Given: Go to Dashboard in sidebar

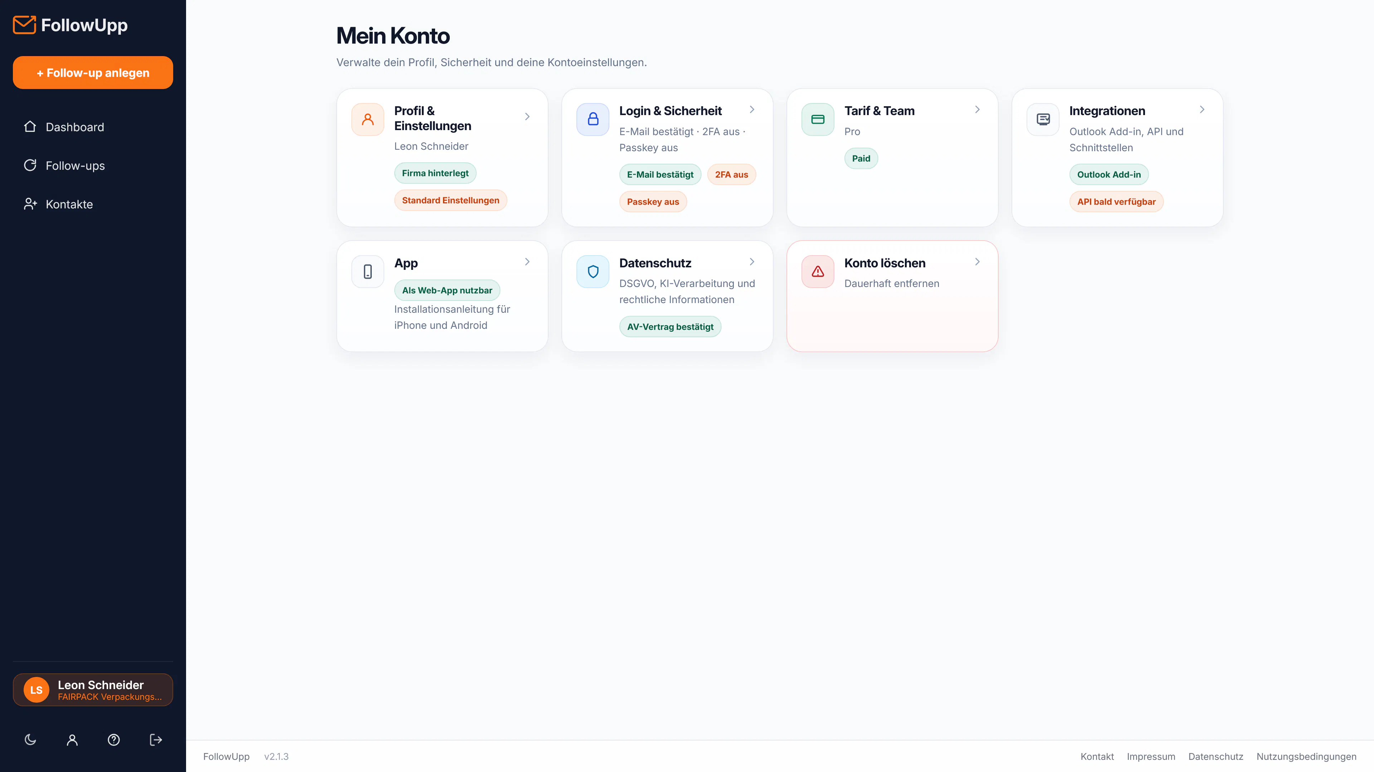Looking at the screenshot, I should click(93, 127).
